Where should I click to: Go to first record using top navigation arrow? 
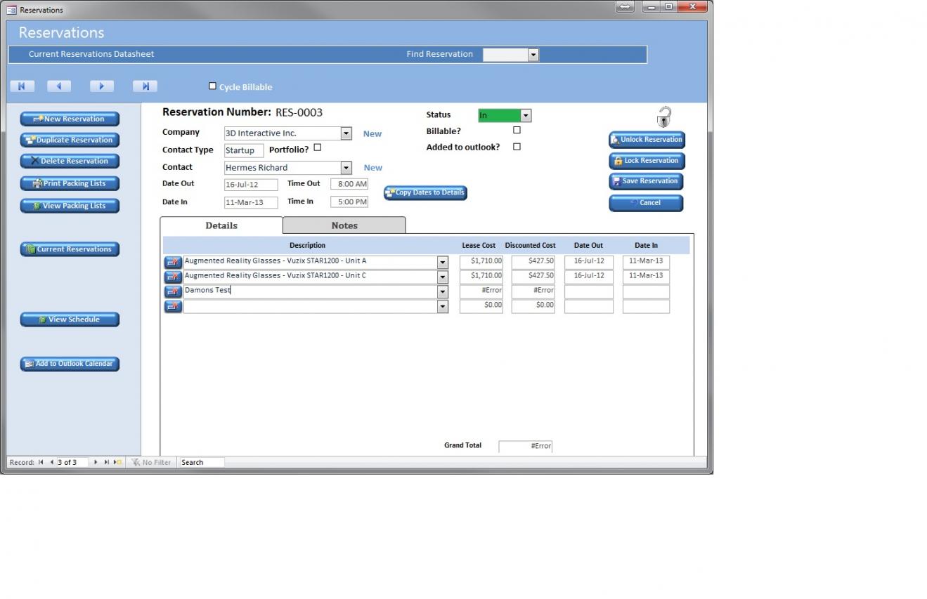coord(22,86)
